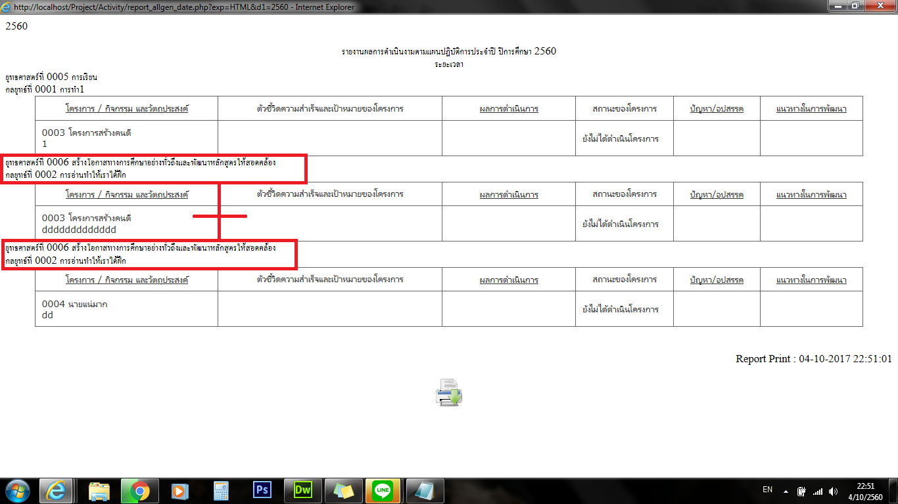898x504 pixels.
Task: Open the Sticky Notes taskbar icon
Action: point(343,490)
